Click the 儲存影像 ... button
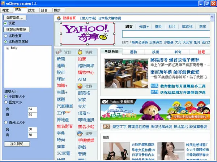The image size is (217, 162). 15,18
